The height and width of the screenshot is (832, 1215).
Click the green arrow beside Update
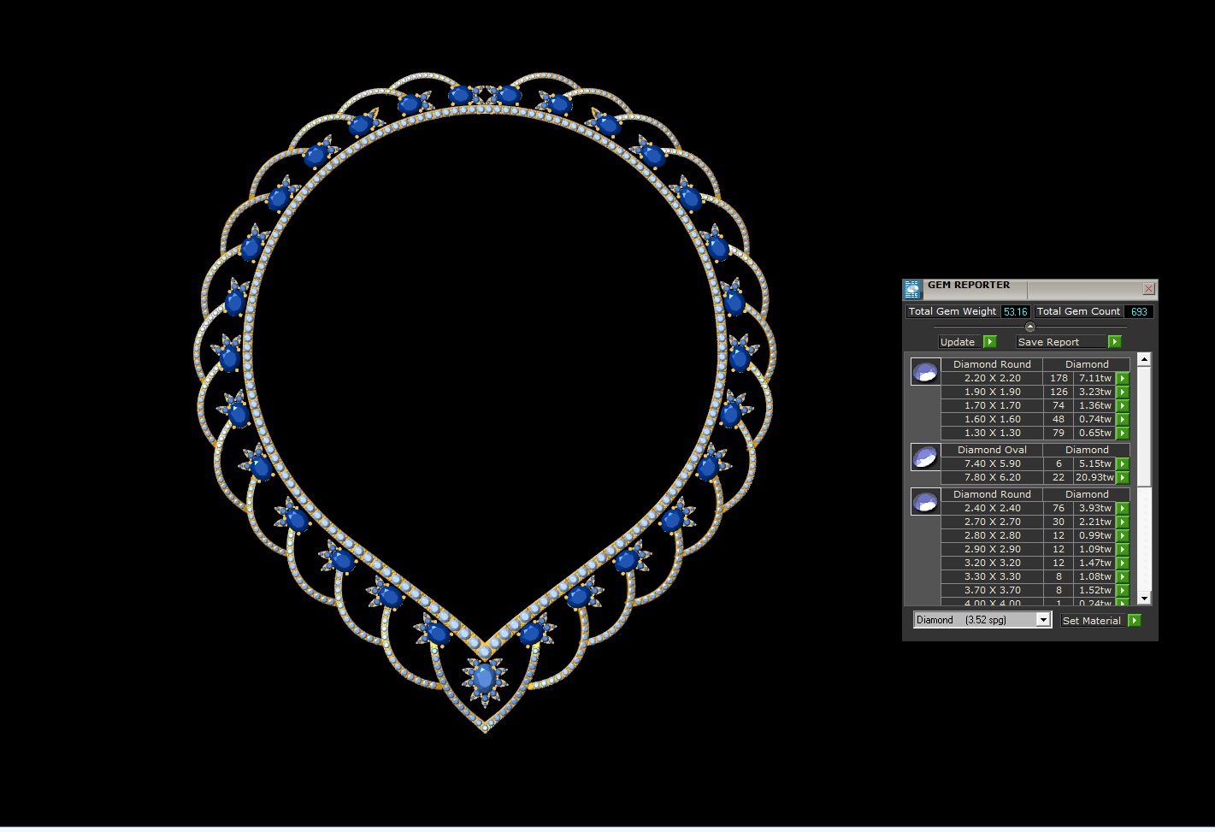coord(990,342)
